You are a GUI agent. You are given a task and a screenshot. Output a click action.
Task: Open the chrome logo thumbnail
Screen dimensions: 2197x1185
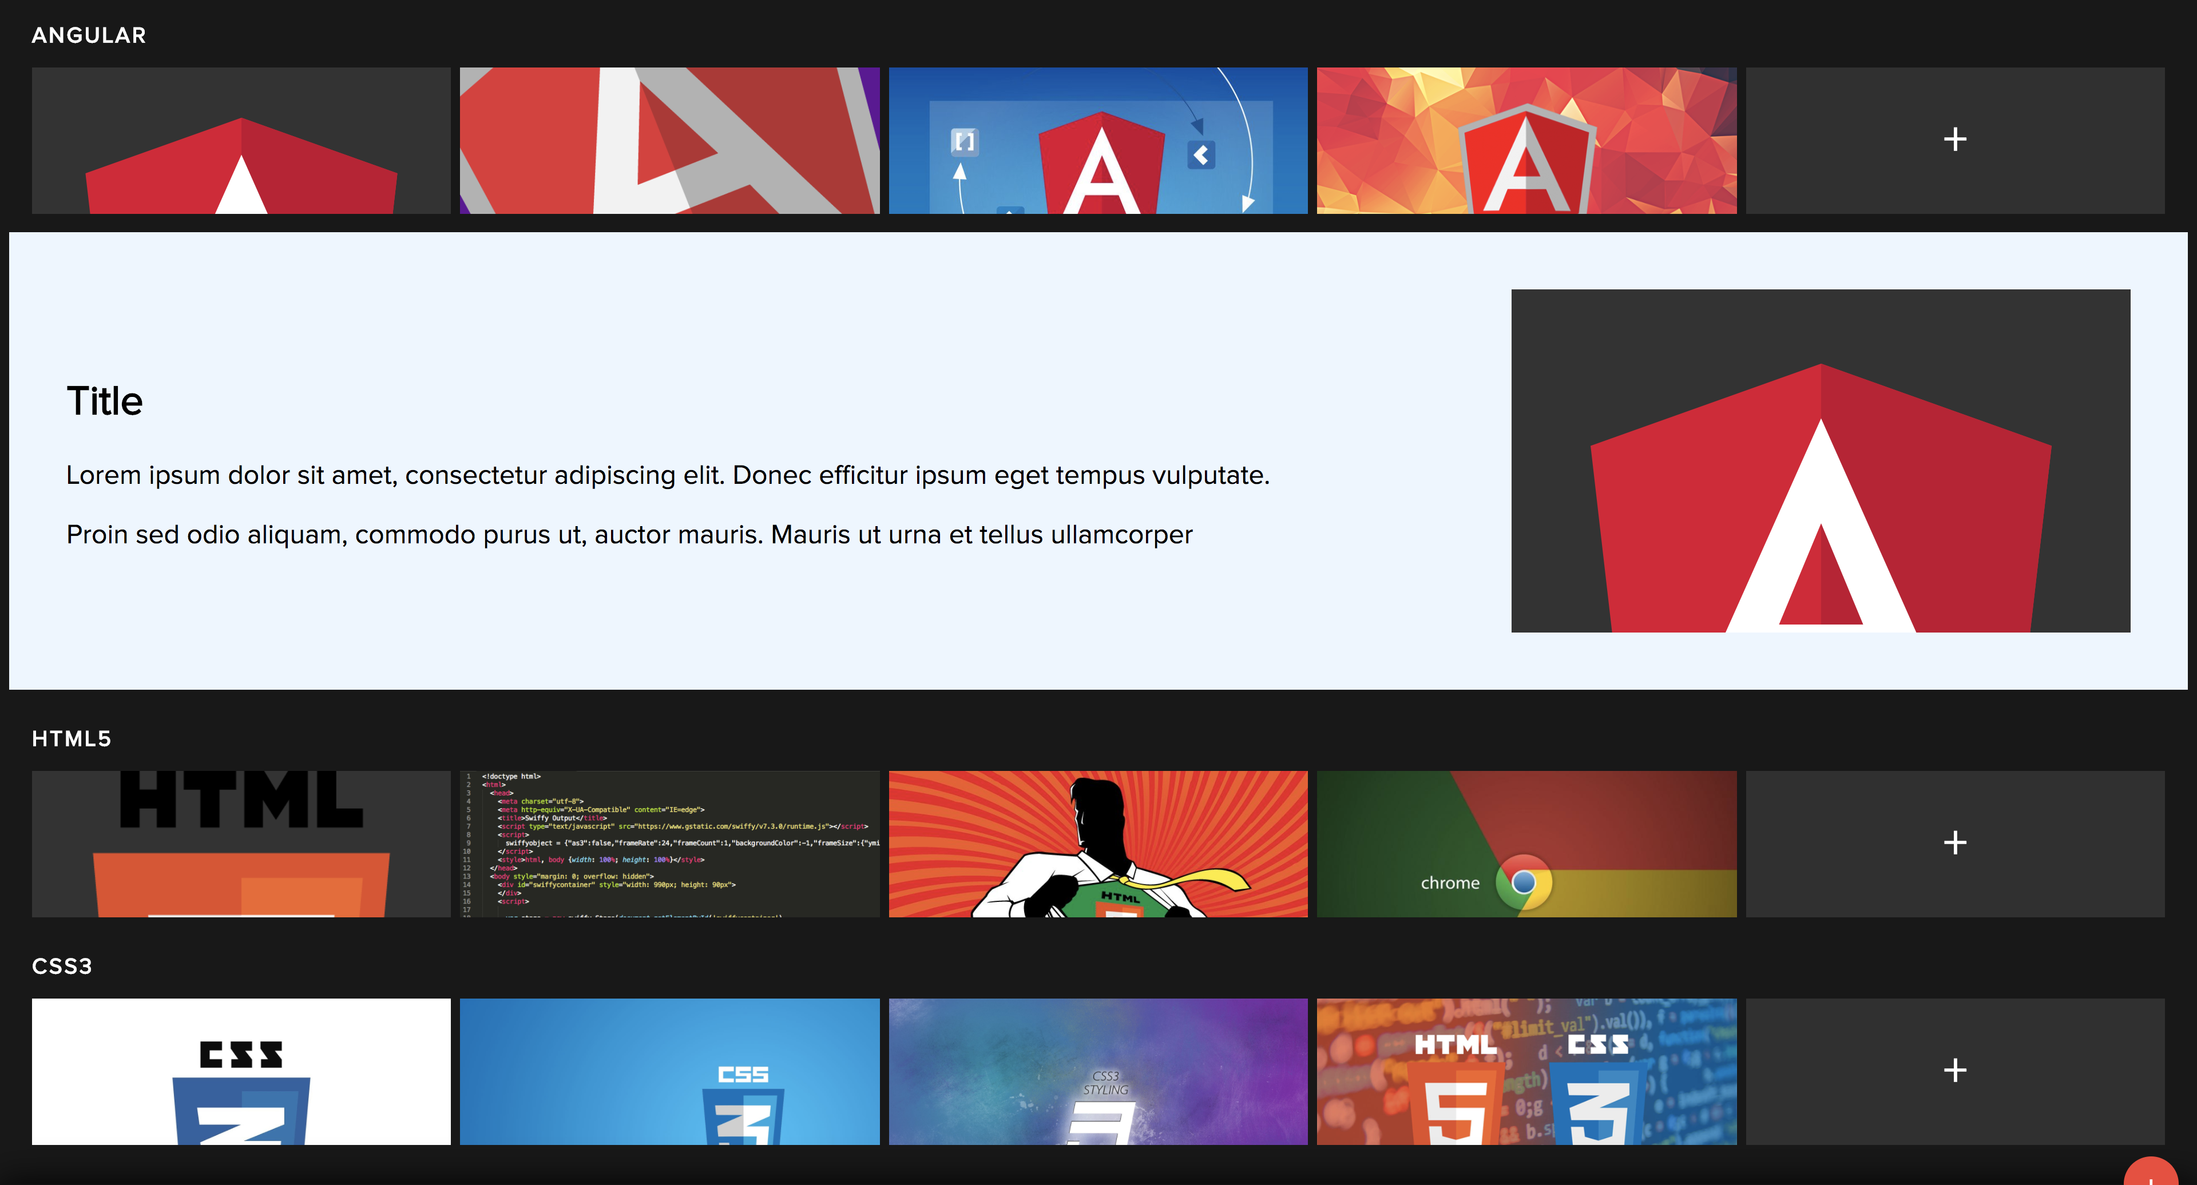(x=1526, y=844)
